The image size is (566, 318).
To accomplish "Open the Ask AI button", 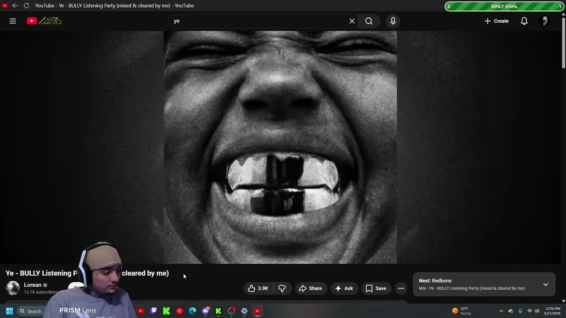I will (x=344, y=288).
